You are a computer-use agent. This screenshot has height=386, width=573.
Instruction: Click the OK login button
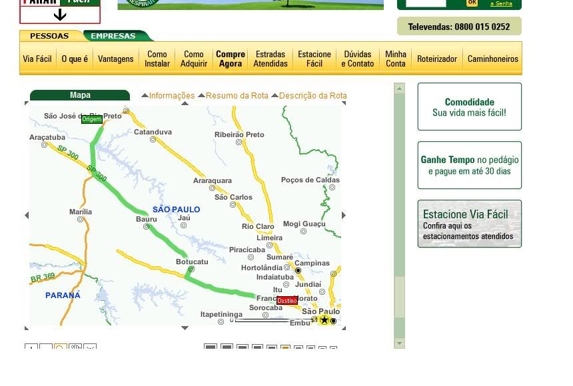point(472,3)
